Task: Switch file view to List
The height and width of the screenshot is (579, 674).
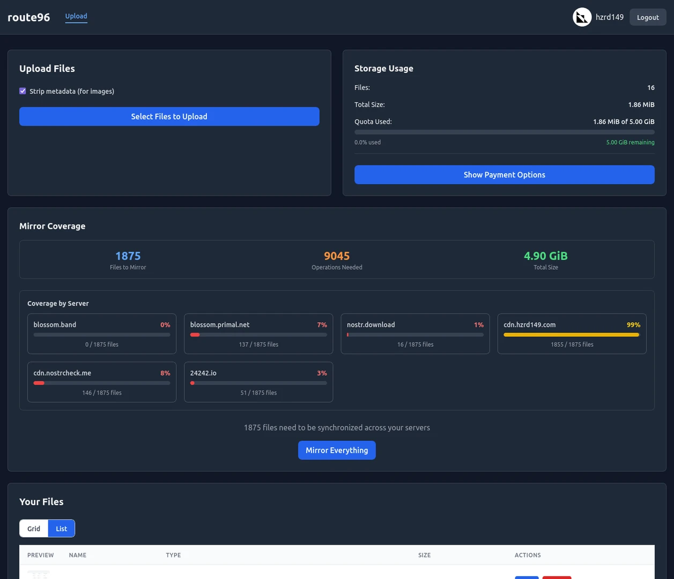Action: point(61,529)
